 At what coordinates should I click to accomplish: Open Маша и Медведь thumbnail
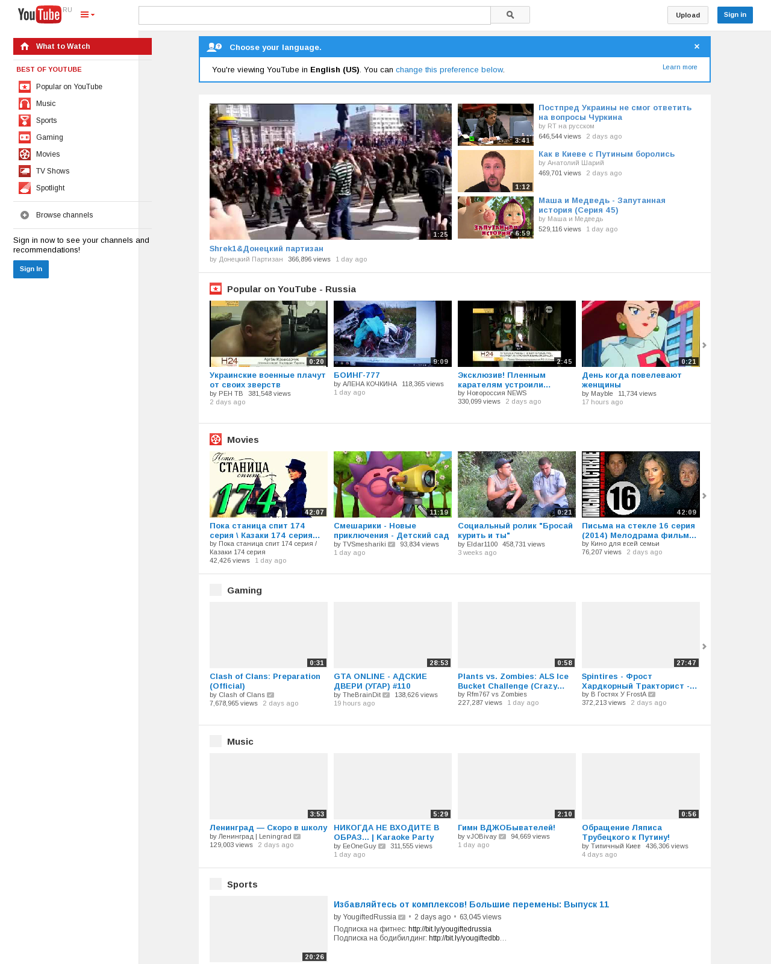(x=496, y=218)
